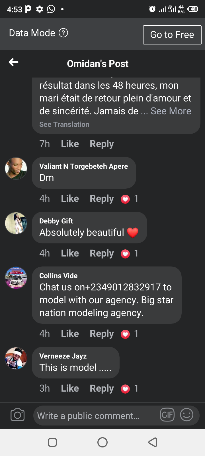Open the camera icon to attach photo
Viewport: 205px width, 456px height.
18,415
